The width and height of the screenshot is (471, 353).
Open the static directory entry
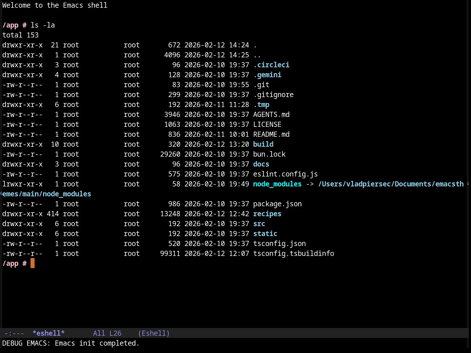click(265, 234)
